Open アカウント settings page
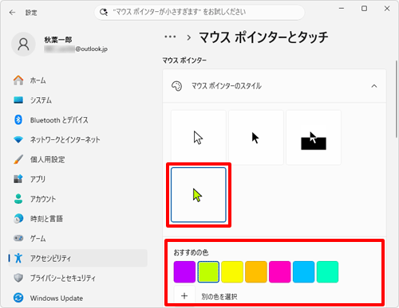The image size is (399, 308). click(x=78, y=199)
